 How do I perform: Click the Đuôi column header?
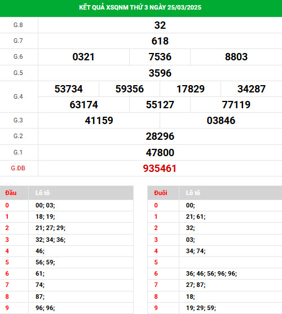(161, 193)
